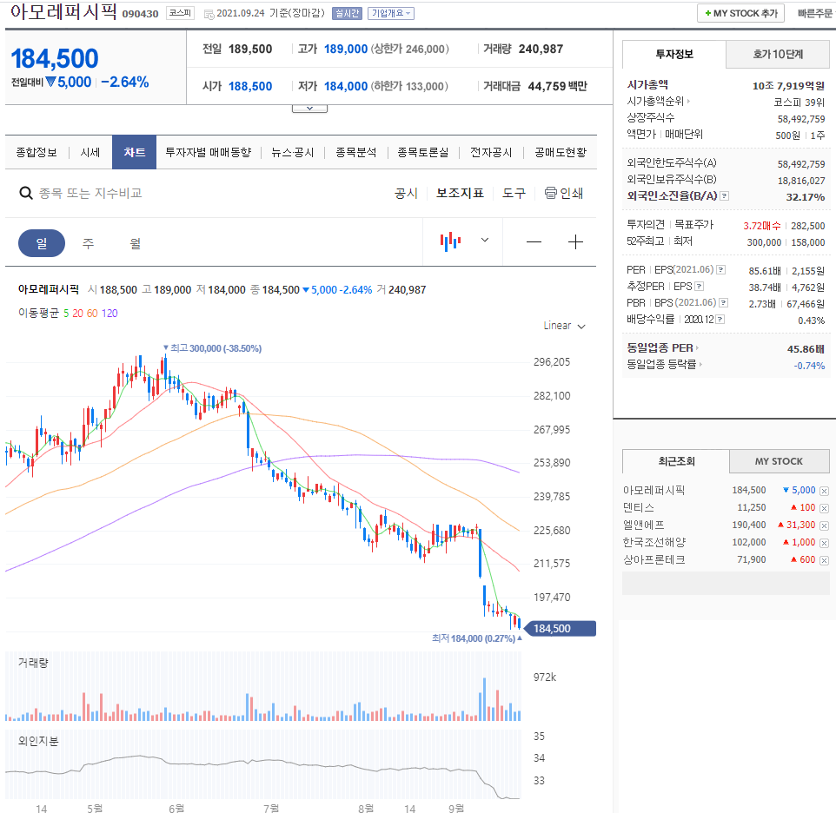Screen dimensions: 836x813
Task: Click help icon next to 외국인소진율(B/A)
Action: [724, 196]
